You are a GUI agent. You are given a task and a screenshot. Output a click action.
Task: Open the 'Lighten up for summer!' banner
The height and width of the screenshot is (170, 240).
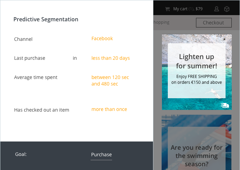coord(196,72)
